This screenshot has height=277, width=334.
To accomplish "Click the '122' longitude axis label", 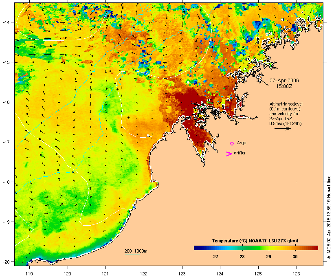I will tap(144, 273).
